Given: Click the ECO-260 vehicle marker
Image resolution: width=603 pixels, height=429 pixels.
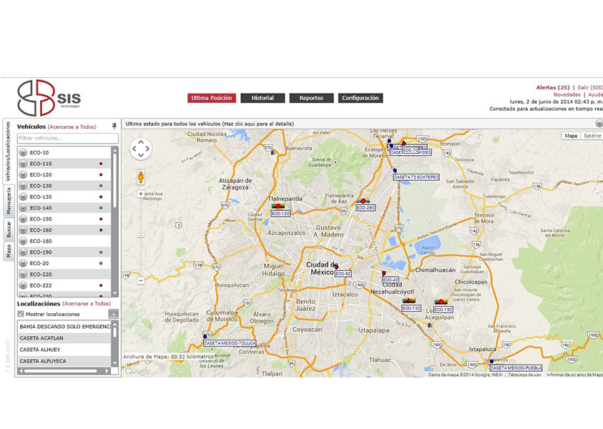Looking at the screenshot, I should point(363,201).
